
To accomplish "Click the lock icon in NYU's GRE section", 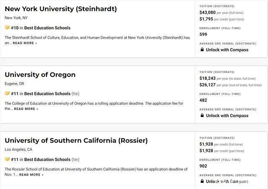I will pos(202,50).
